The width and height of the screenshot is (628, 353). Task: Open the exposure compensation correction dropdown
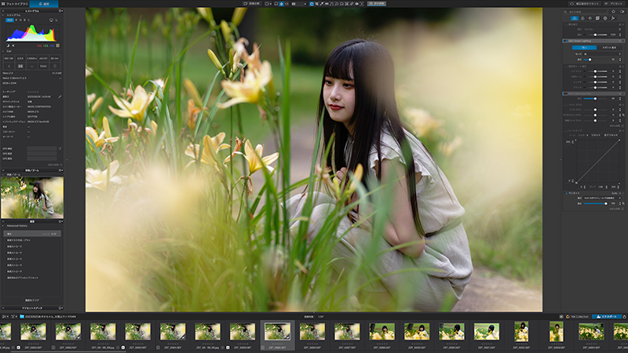coord(602,29)
